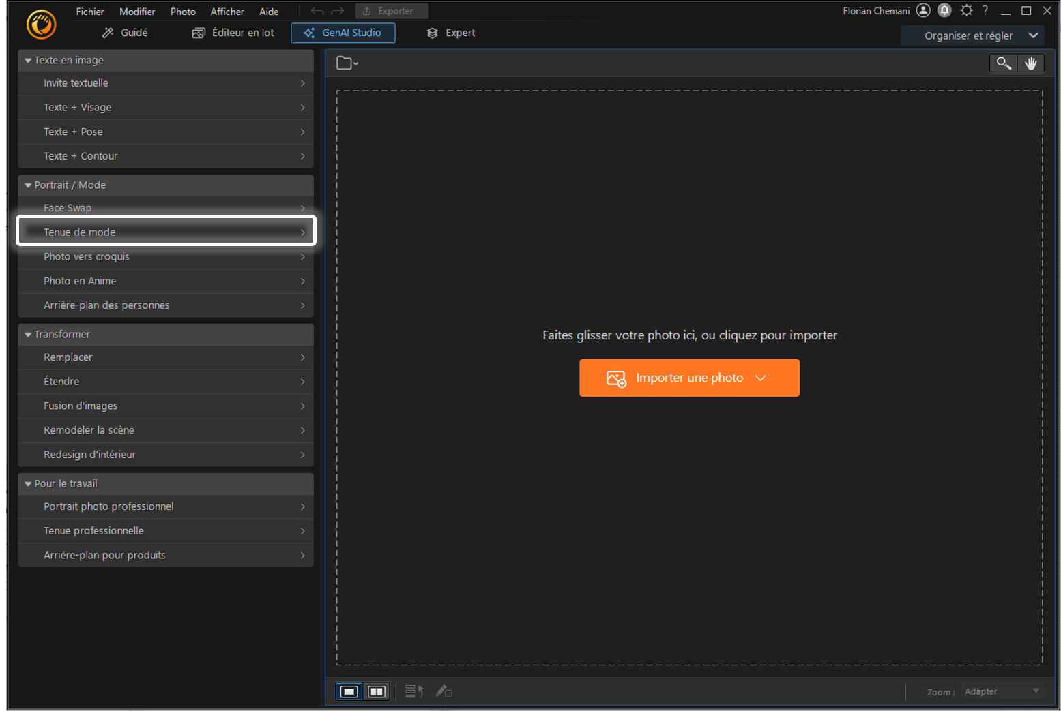Open the Zoom Adapter dropdown
Image resolution: width=1061 pixels, height=711 pixels.
click(1001, 691)
